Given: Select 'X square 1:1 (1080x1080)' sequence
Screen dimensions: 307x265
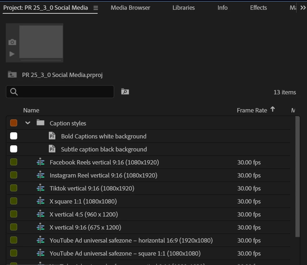Looking at the screenshot, I should point(83,201).
